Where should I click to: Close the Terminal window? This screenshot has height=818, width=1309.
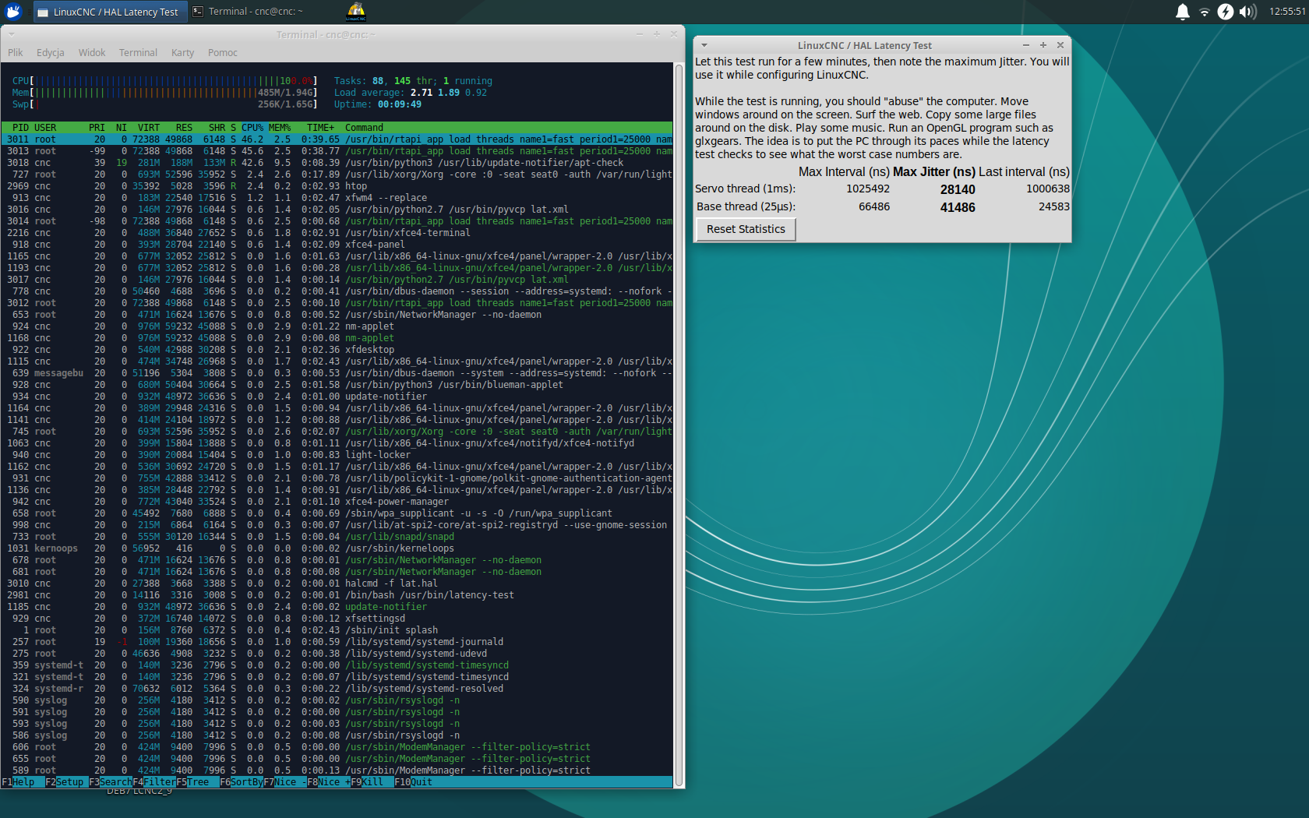click(x=674, y=34)
